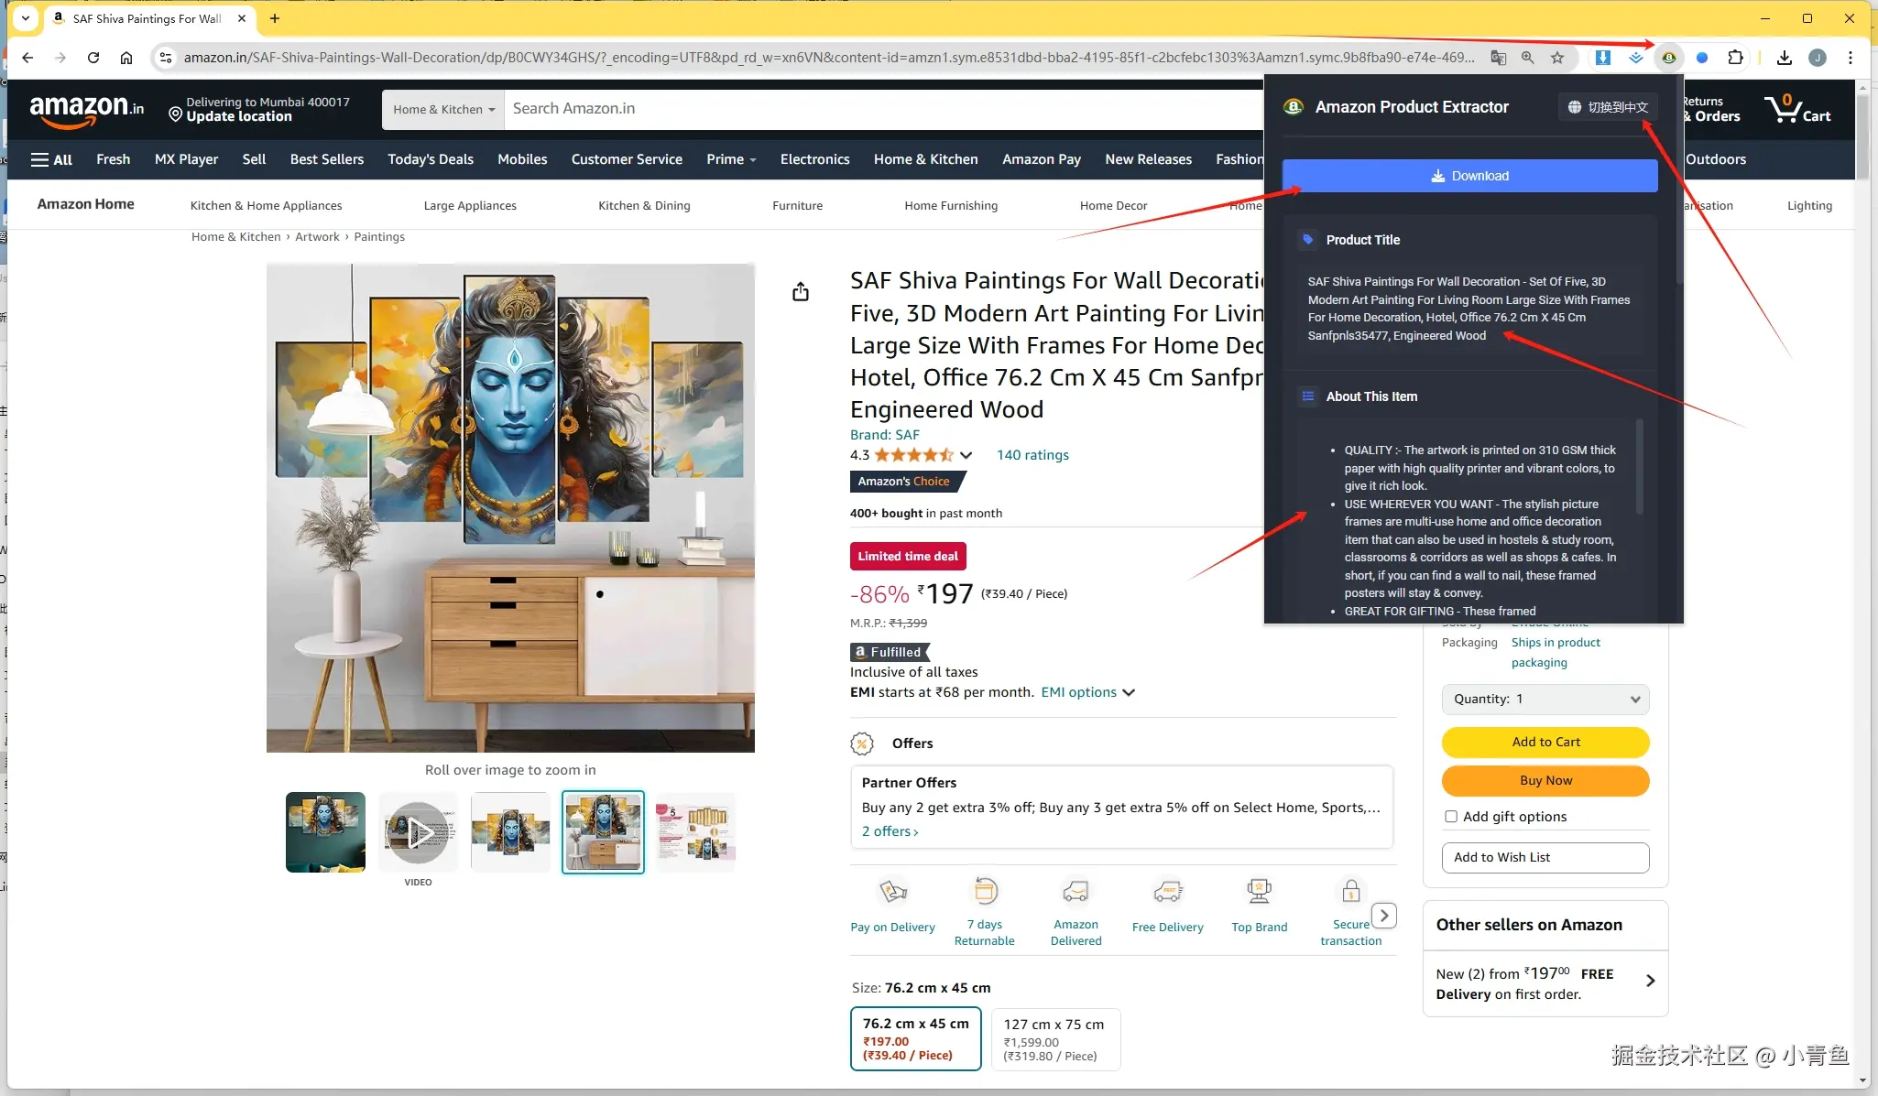Open Best Sellers in the navigation bar
1878x1096 pixels.
point(326,159)
